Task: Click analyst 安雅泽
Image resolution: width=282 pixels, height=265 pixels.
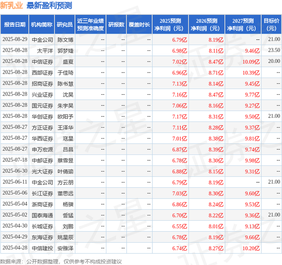Action: (x=65, y=248)
